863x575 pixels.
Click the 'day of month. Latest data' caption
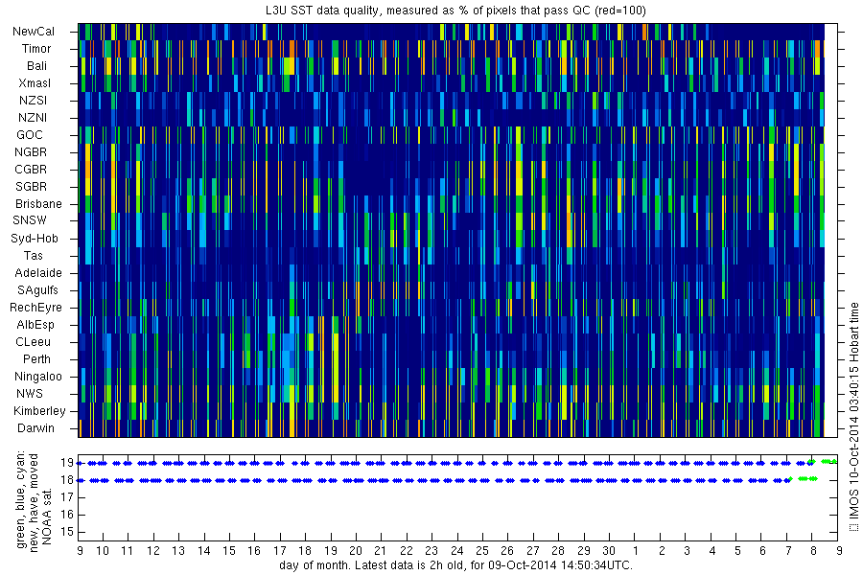[x=456, y=565]
